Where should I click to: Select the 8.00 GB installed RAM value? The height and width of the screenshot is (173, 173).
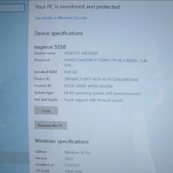pyautogui.click(x=70, y=72)
